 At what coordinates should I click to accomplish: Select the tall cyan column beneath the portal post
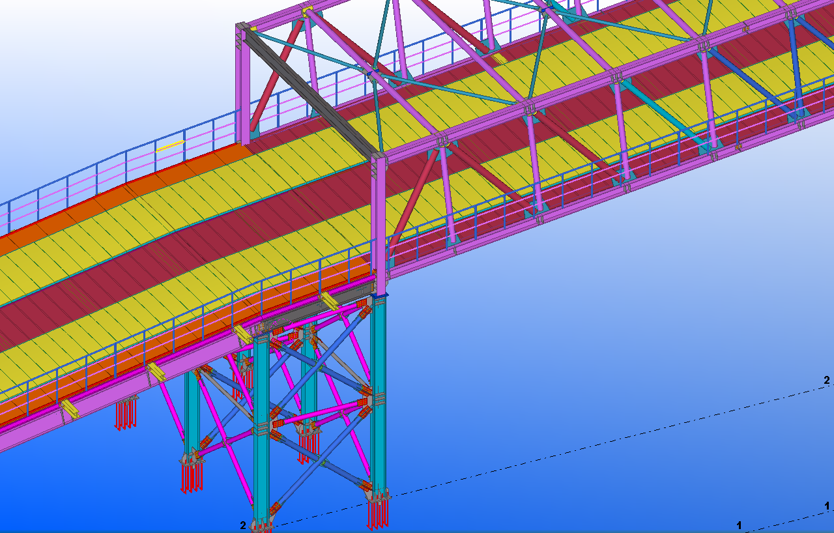point(379,391)
